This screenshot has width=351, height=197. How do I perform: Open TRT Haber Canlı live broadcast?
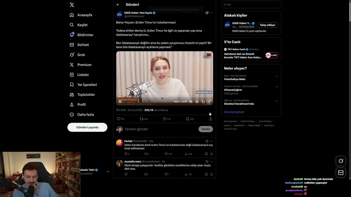pos(251,54)
